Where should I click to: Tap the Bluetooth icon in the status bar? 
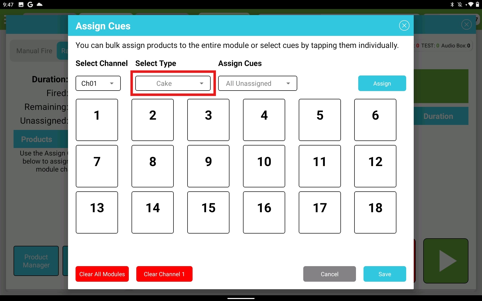click(x=452, y=4)
